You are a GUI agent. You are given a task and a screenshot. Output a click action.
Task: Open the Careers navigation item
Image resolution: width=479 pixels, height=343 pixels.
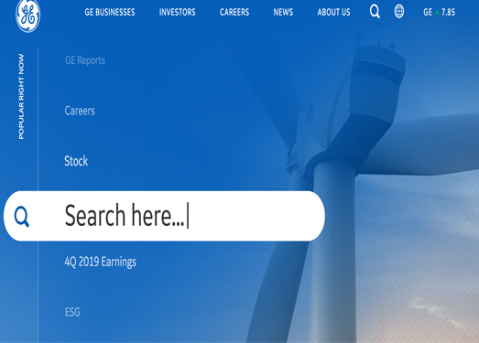pos(234,12)
